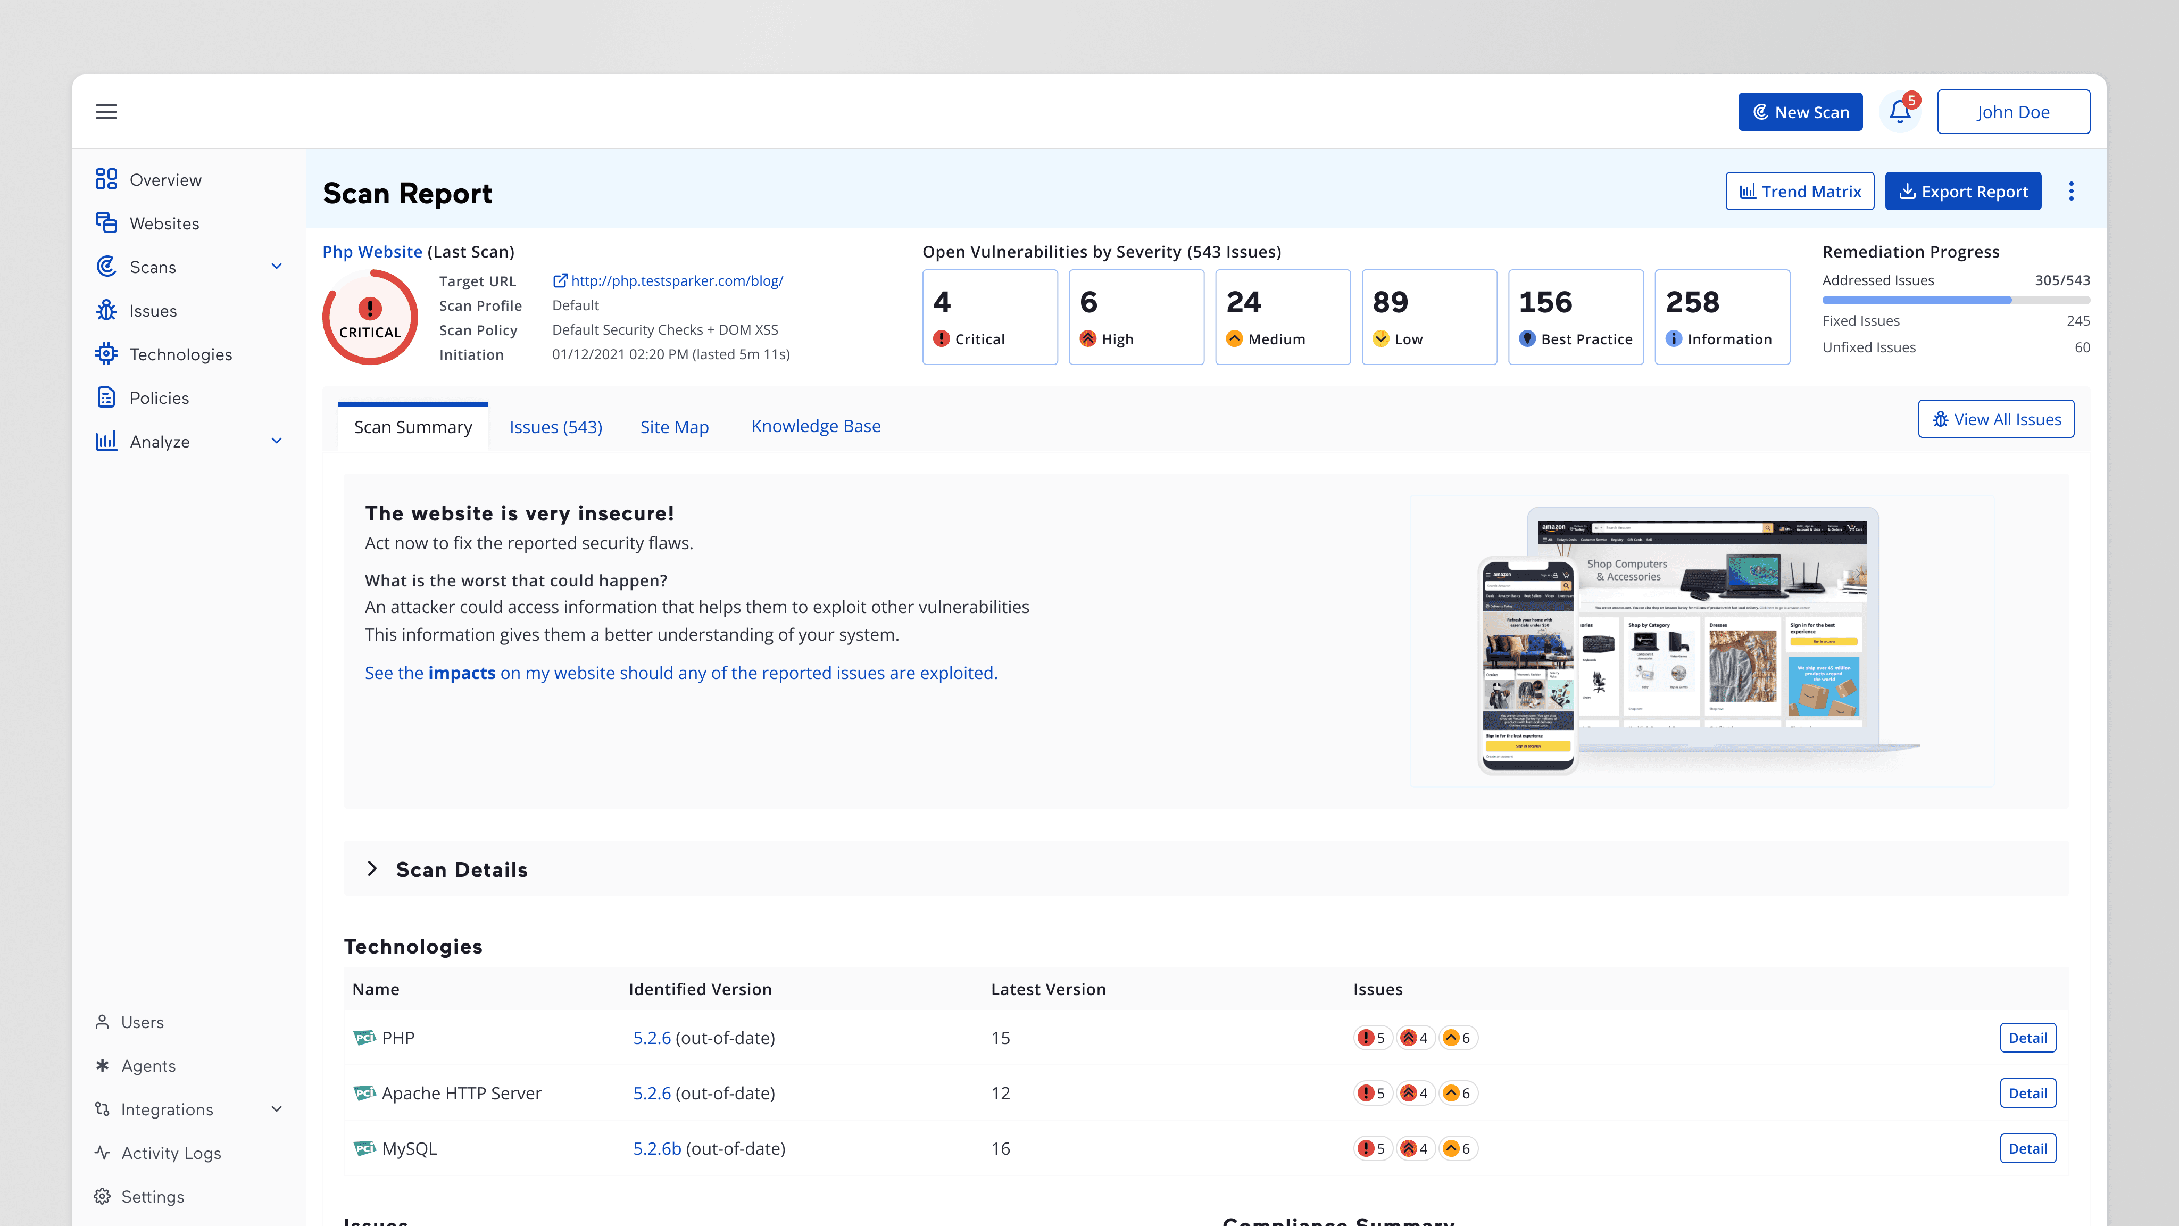The height and width of the screenshot is (1226, 2179).
Task: Start a New Scan
Action: click(x=1800, y=112)
